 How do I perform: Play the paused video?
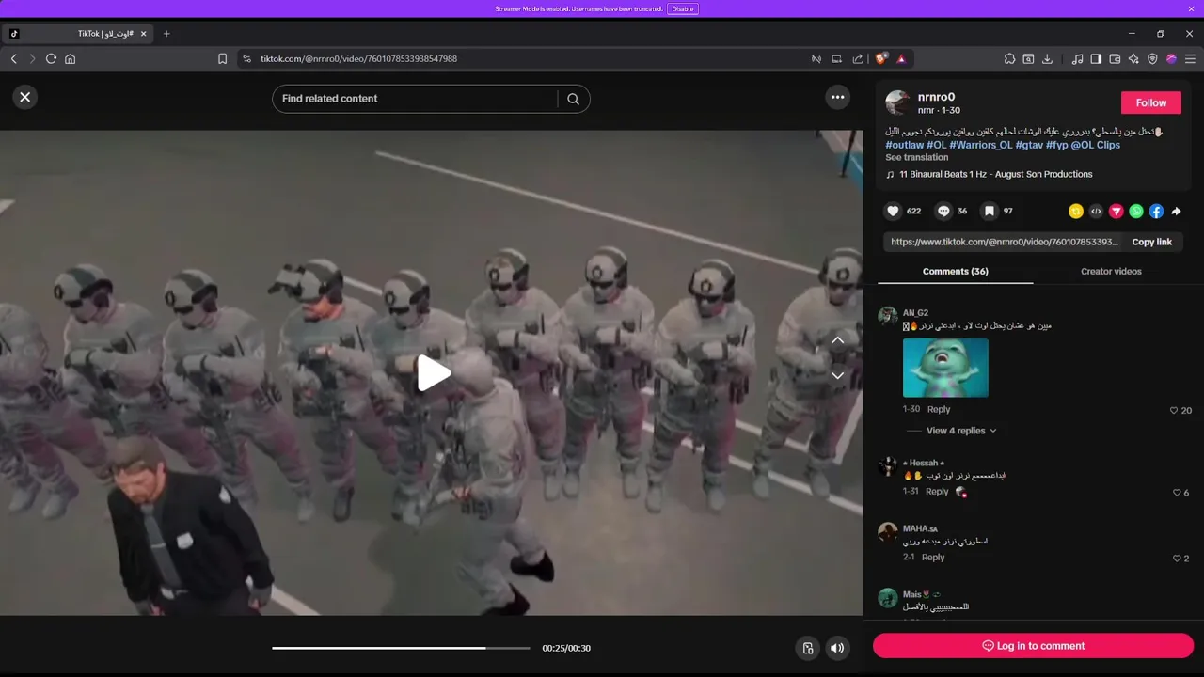click(x=433, y=373)
